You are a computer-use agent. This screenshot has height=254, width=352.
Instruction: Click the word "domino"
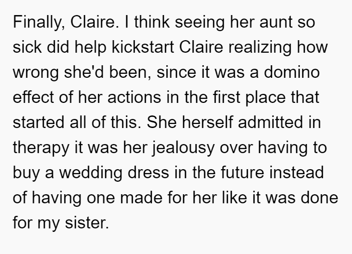[292, 72]
